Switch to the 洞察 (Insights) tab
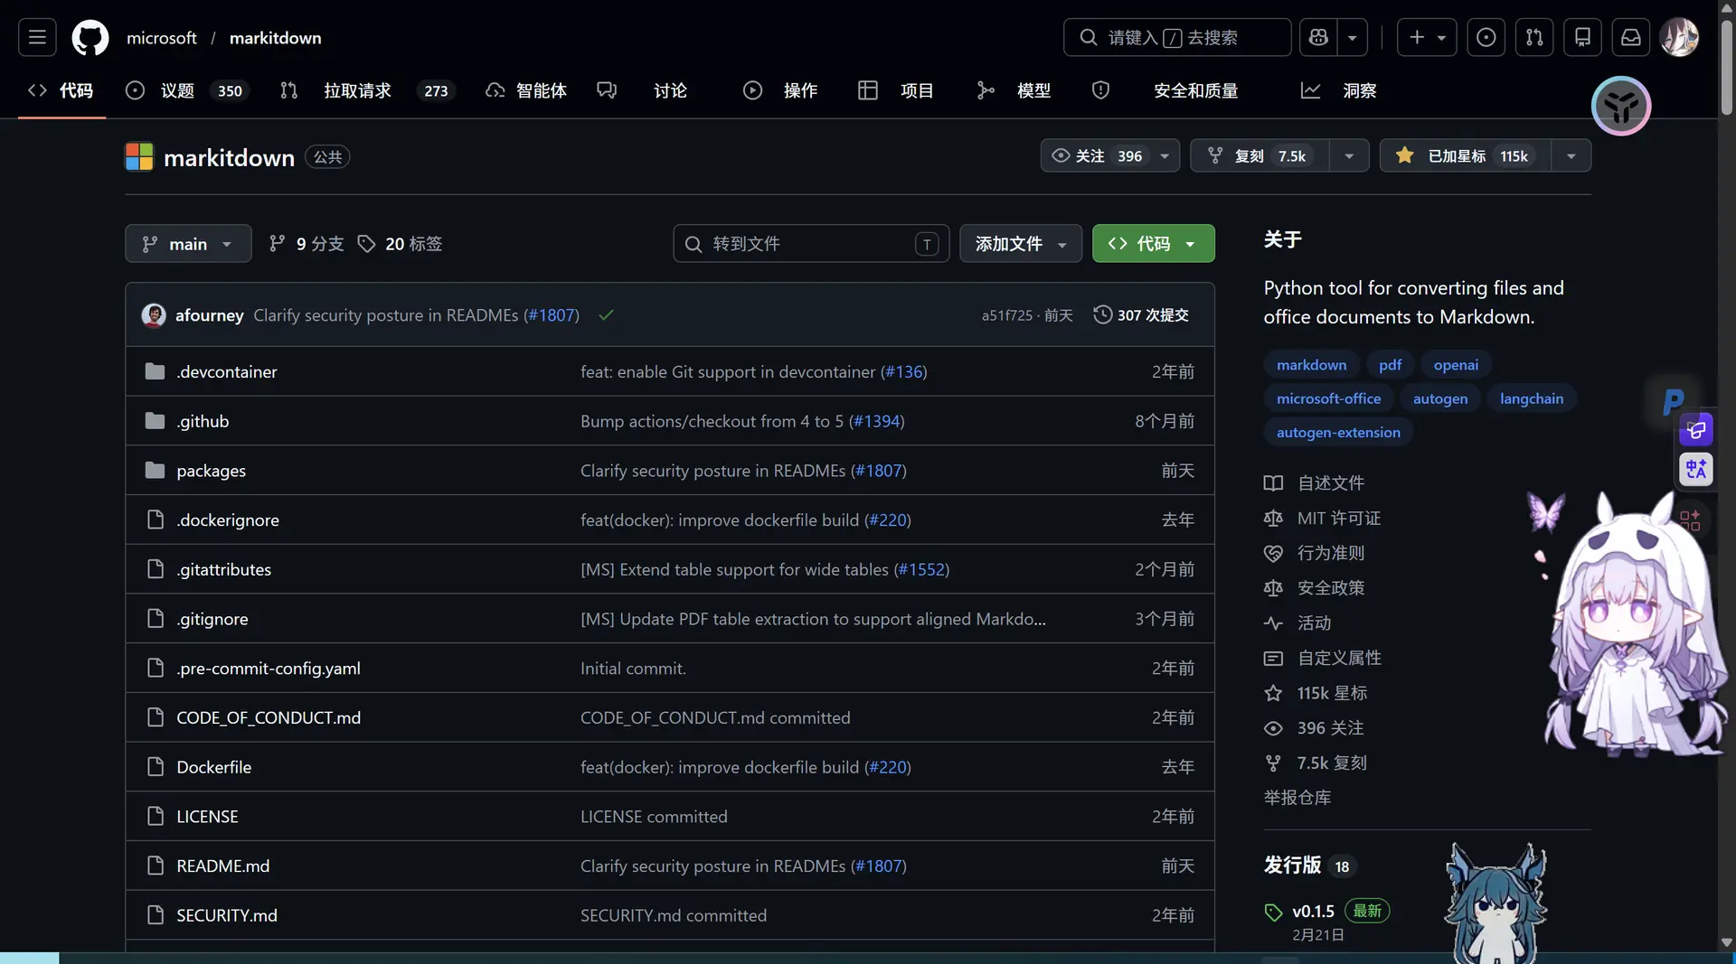This screenshot has height=964, width=1736. 1338,90
